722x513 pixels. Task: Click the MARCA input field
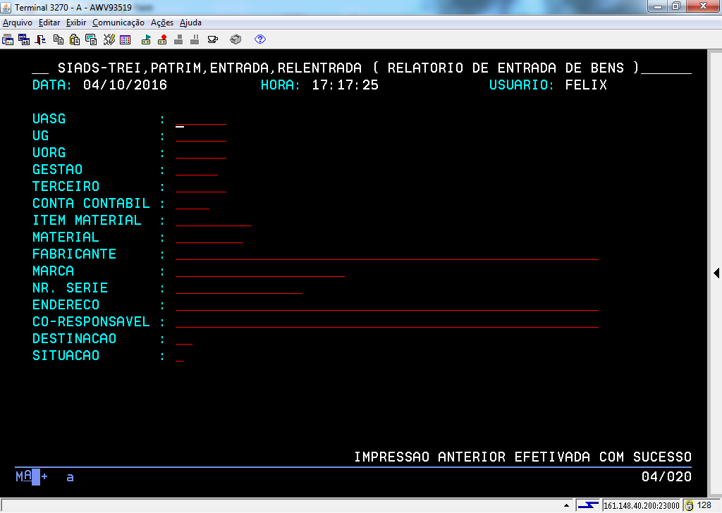click(260, 271)
